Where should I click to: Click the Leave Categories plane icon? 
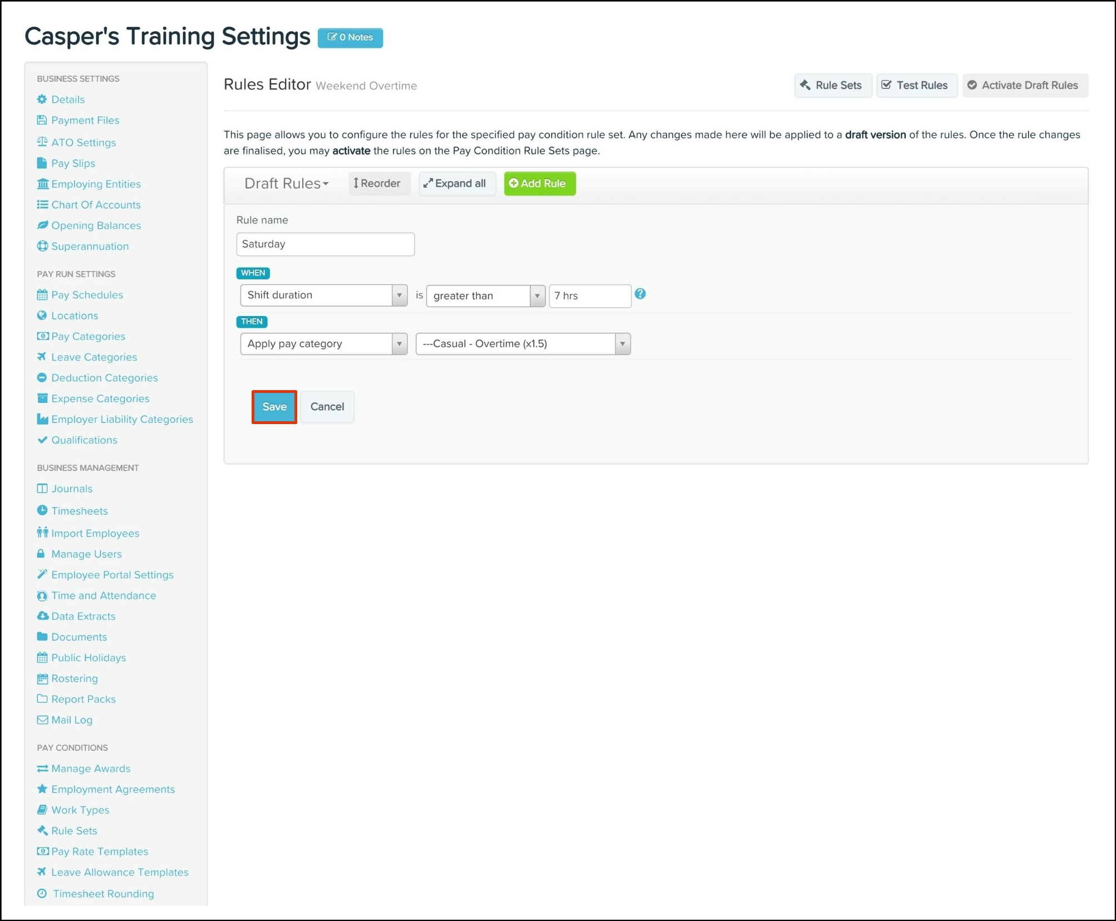tap(42, 357)
